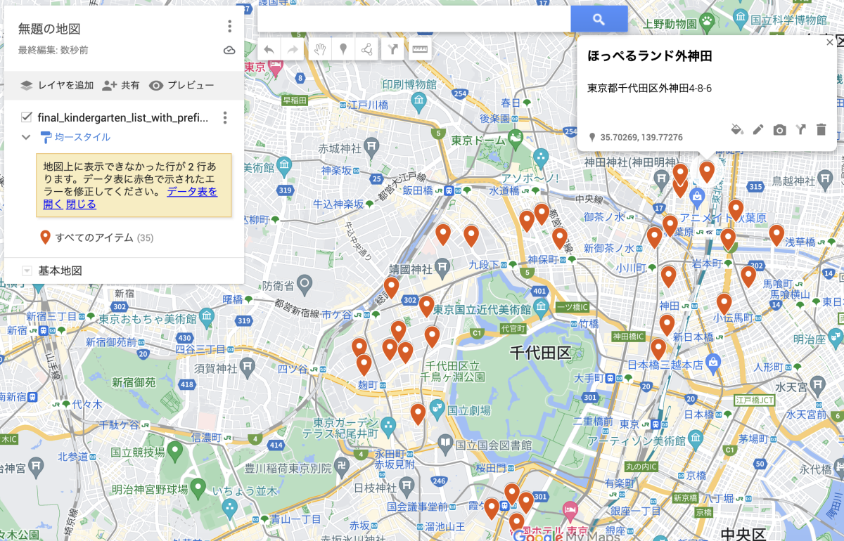Collapse the layer with the chevron arrow

click(x=26, y=137)
